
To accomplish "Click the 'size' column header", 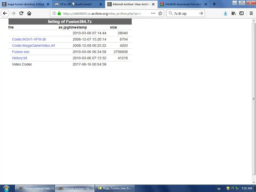I will 113,27.
